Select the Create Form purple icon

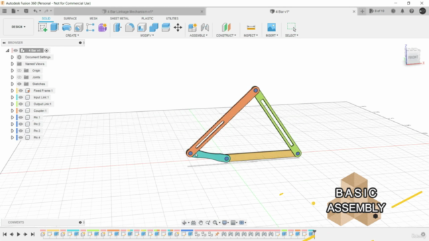click(103, 27)
